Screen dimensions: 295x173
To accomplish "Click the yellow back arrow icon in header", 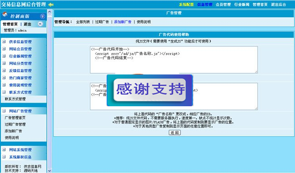I will click(51, 5).
